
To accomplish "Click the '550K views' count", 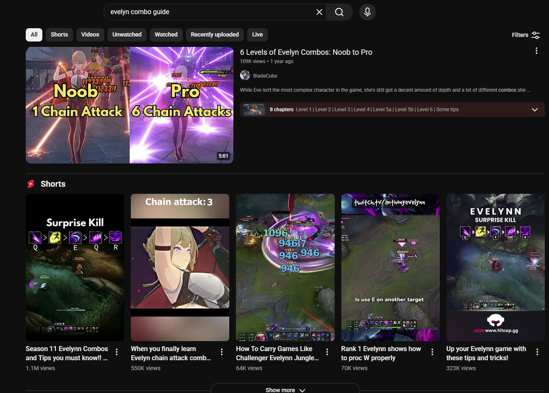I will point(146,368).
